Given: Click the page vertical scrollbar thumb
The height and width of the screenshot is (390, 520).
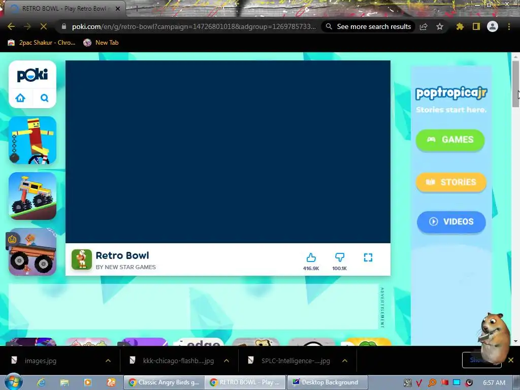Looking at the screenshot, I should pos(515,84).
